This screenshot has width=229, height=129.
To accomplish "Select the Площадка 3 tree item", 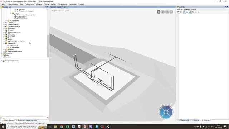I will 14,46.
